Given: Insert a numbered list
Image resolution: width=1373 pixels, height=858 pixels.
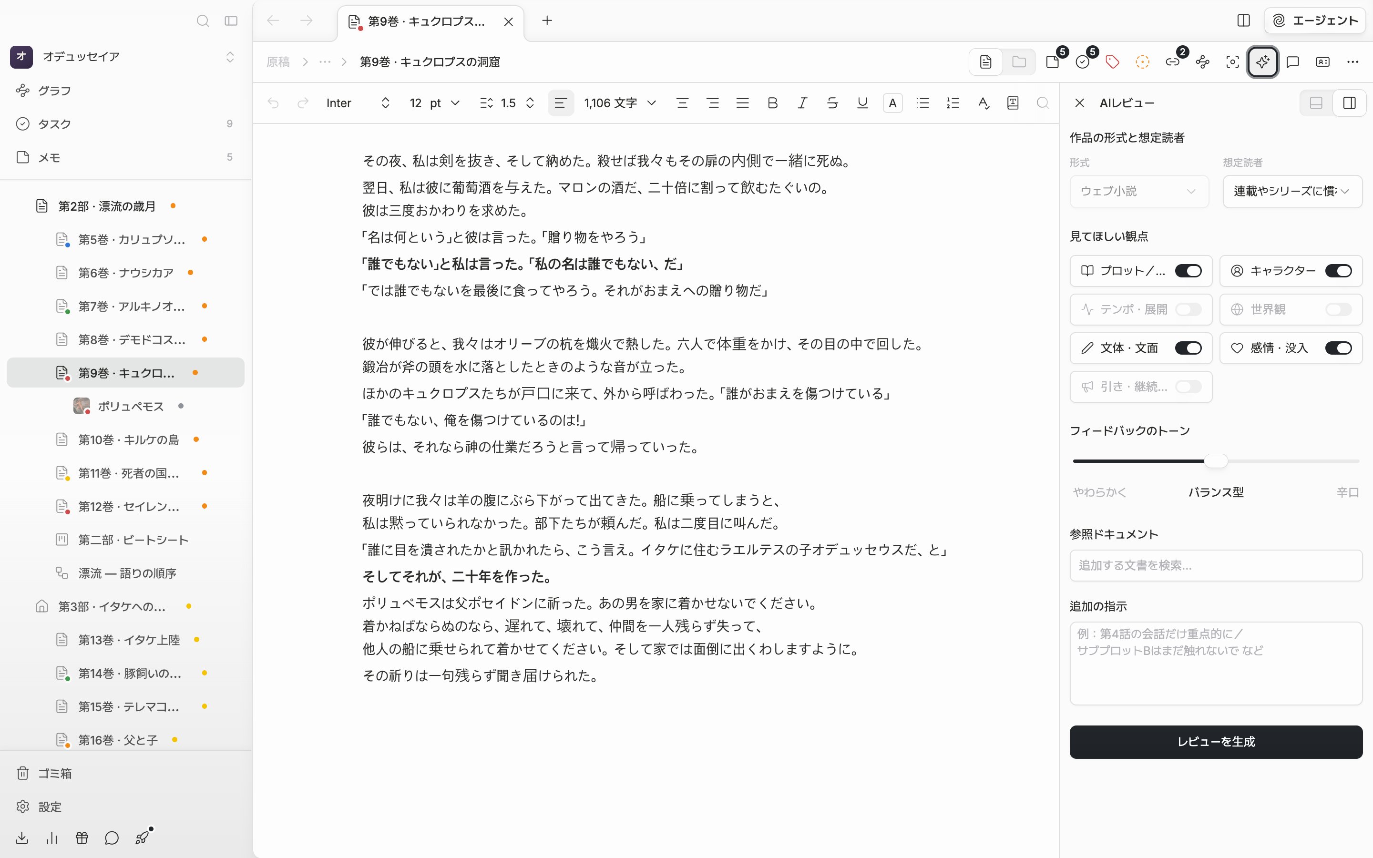Looking at the screenshot, I should click(x=953, y=102).
